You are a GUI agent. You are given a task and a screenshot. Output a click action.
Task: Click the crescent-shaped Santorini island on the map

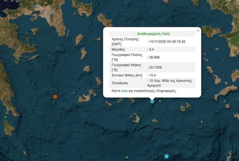136,118
